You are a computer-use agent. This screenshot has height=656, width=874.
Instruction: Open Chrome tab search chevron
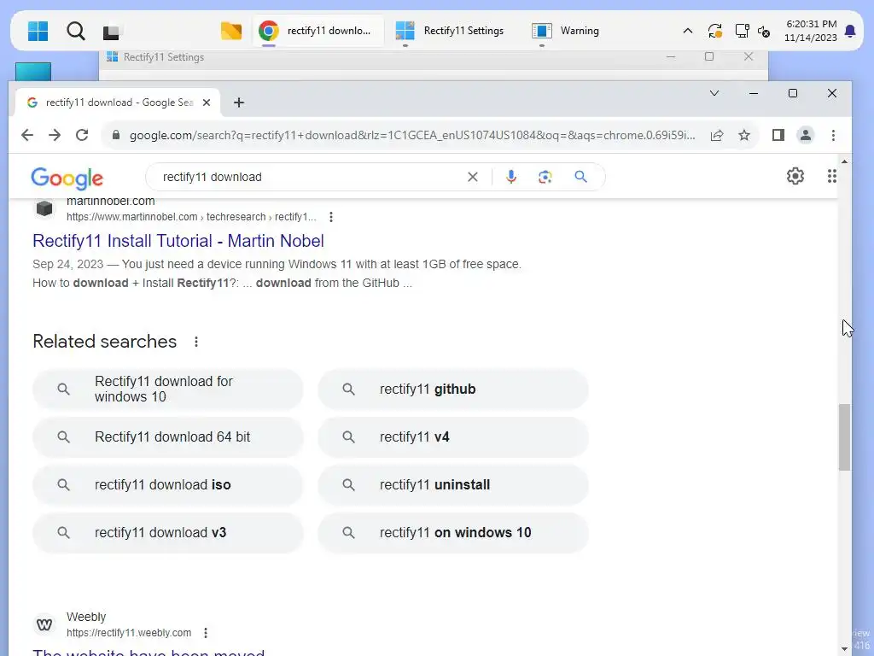pyautogui.click(x=714, y=93)
